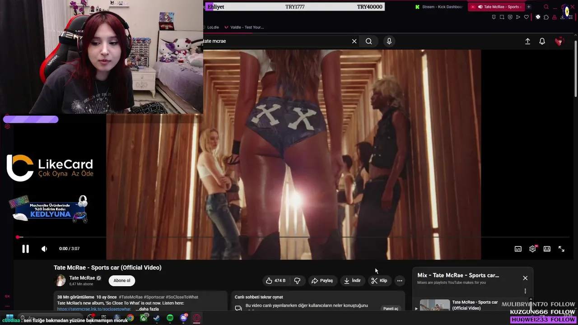Open YouTube notifications bell

[x=542, y=41]
